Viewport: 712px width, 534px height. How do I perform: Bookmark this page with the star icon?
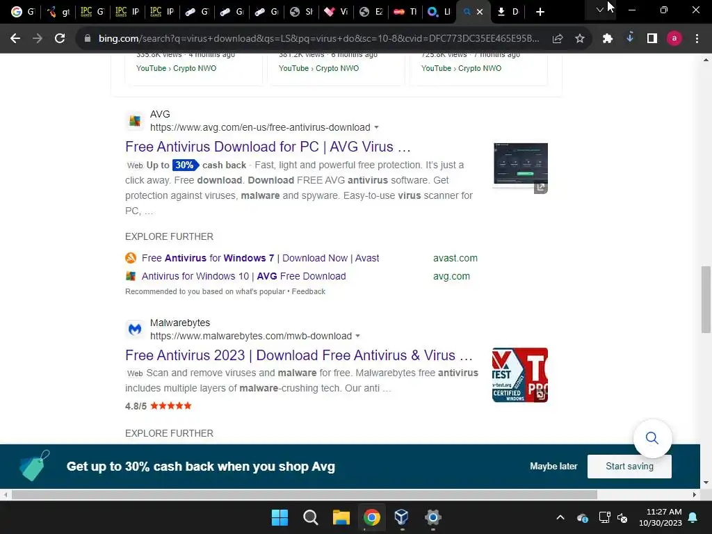[580, 39]
